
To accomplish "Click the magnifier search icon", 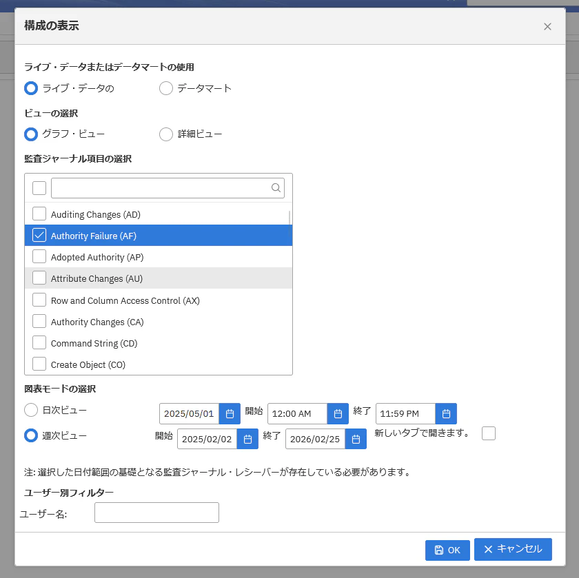I will pyautogui.click(x=276, y=188).
